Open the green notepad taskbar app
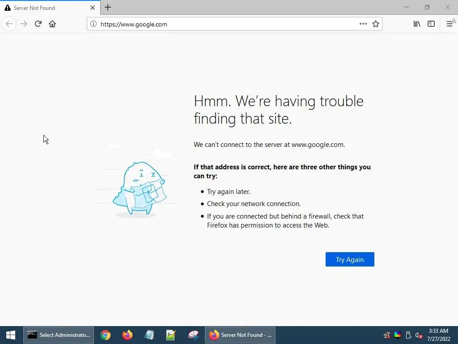 tap(171, 335)
